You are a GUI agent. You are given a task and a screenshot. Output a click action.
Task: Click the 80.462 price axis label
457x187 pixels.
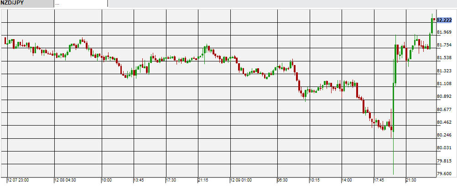click(444, 122)
